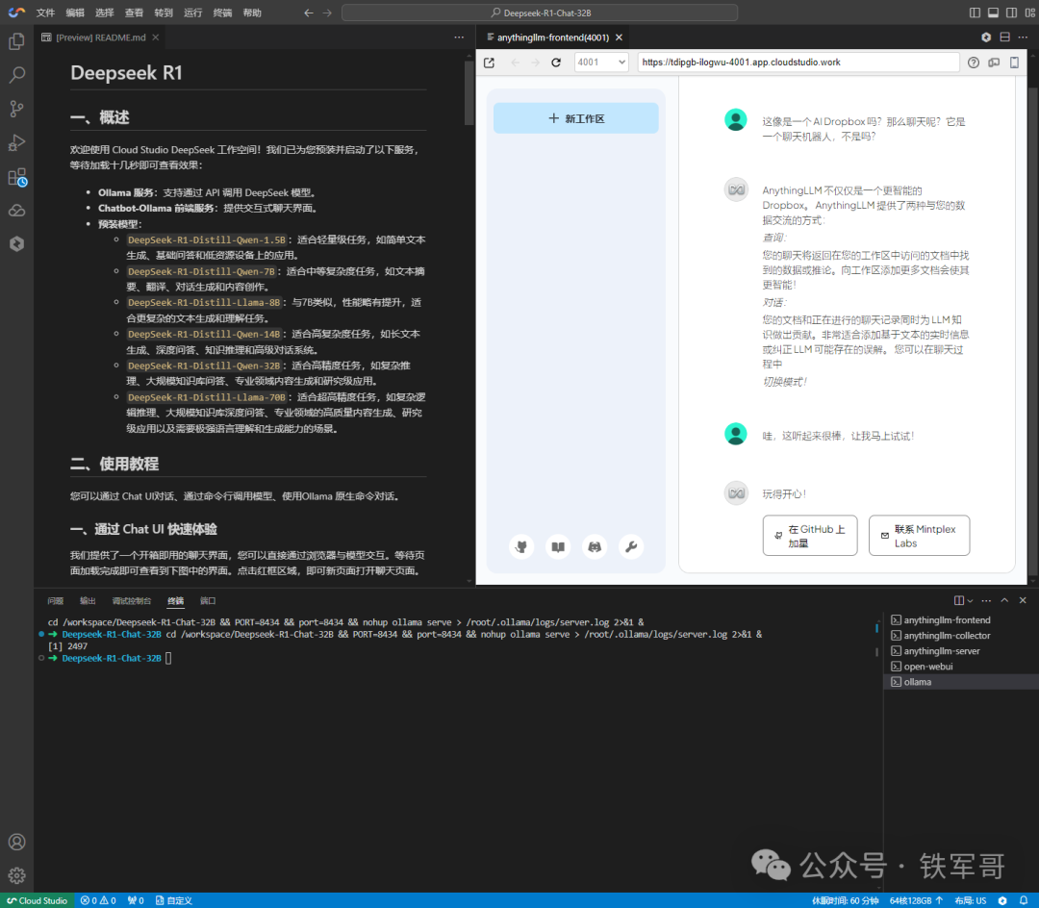1039x908 pixels.
Task: Switch to the 输出 panel tab
Action: click(88, 601)
